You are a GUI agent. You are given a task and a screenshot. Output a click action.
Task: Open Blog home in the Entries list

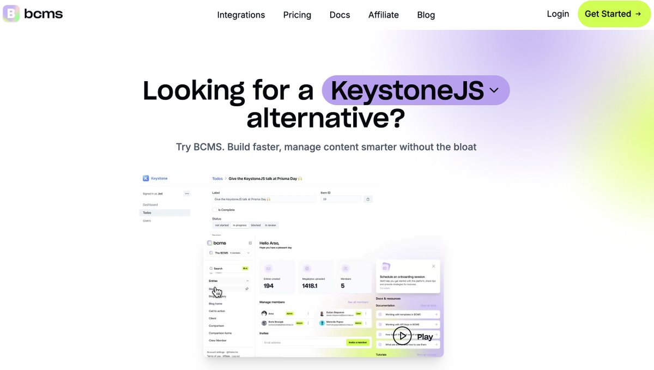pos(216,304)
